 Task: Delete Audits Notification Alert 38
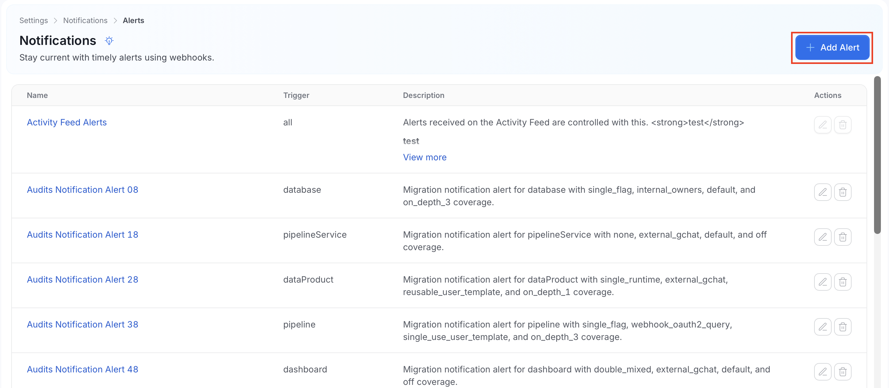(x=843, y=327)
